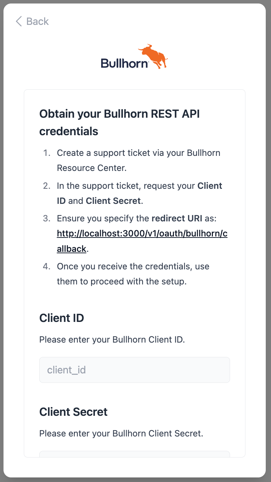Image resolution: width=271 pixels, height=482 pixels.
Task: Click "Please enter your Bullhorn Client Secret" text
Action: [121, 433]
